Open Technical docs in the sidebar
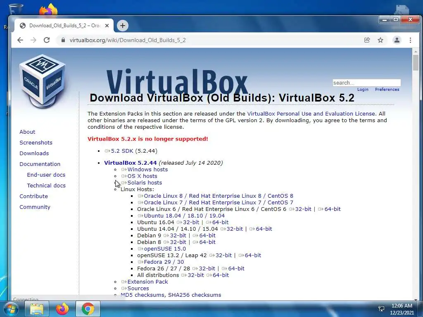 point(46,185)
